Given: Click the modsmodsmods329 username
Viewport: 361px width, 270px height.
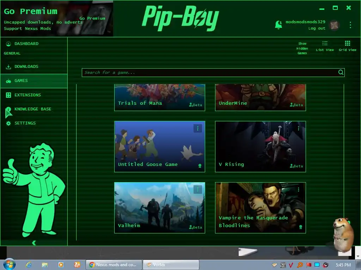Looking at the screenshot, I should [x=305, y=22].
